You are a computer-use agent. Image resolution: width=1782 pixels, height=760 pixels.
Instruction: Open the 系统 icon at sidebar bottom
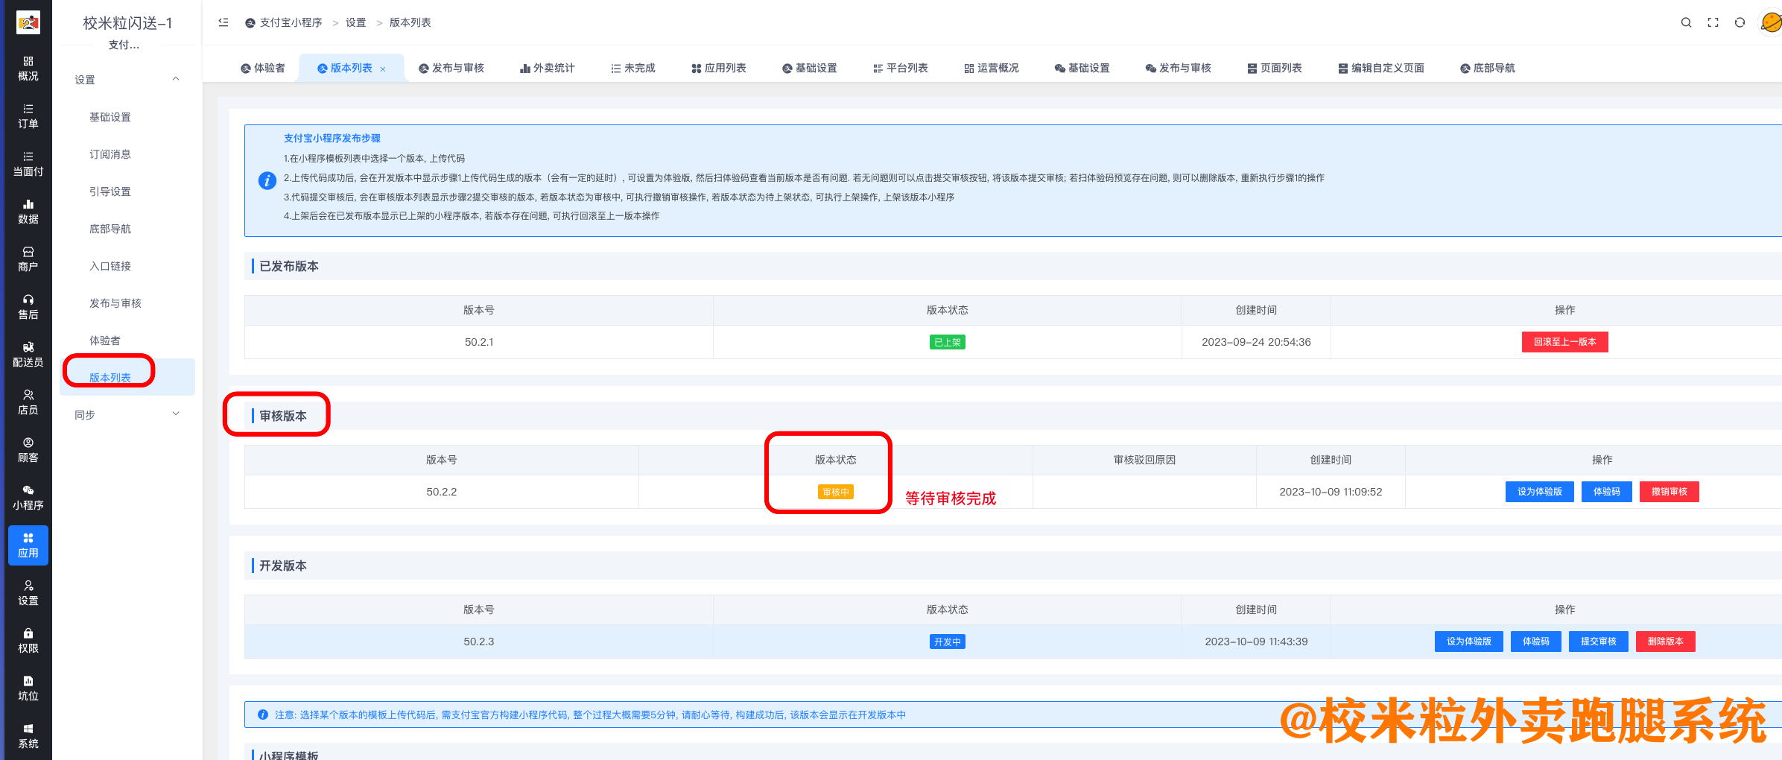point(28,735)
